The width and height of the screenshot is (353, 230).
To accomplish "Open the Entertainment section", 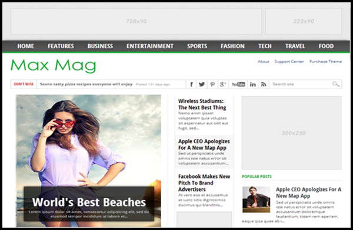I will click(150, 46).
